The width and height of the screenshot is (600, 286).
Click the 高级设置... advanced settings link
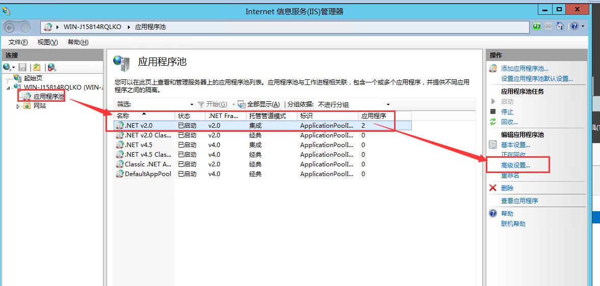click(515, 165)
